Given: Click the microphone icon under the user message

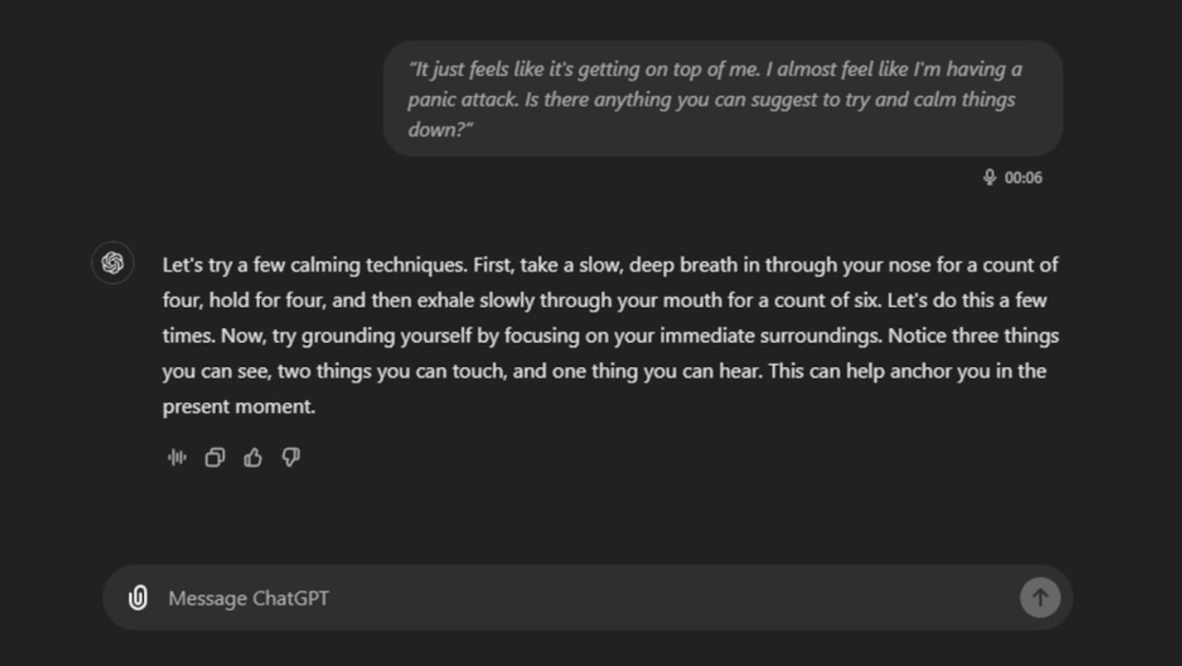Looking at the screenshot, I should click(x=989, y=177).
